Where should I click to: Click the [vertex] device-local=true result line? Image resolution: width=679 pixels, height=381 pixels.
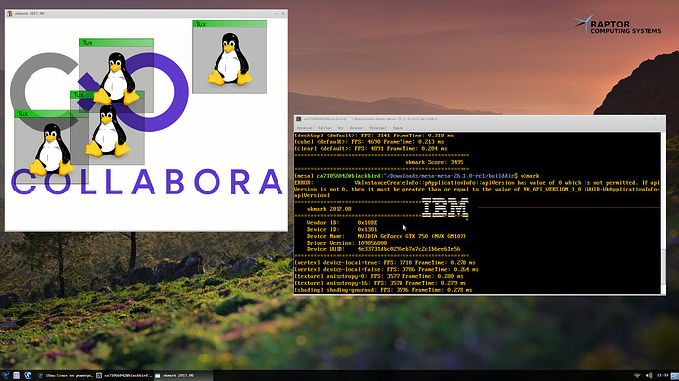[x=385, y=262]
